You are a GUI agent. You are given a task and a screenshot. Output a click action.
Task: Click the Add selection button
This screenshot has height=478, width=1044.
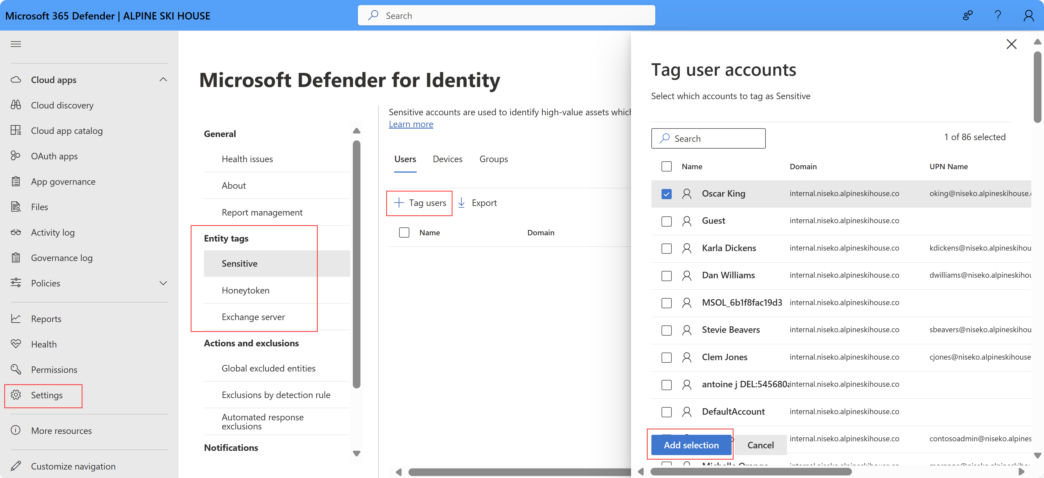coord(691,445)
